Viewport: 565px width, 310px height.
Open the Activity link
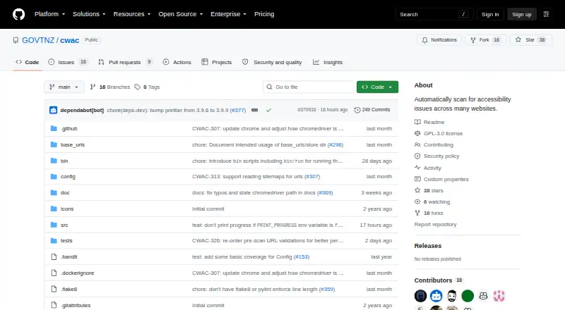[428, 168]
